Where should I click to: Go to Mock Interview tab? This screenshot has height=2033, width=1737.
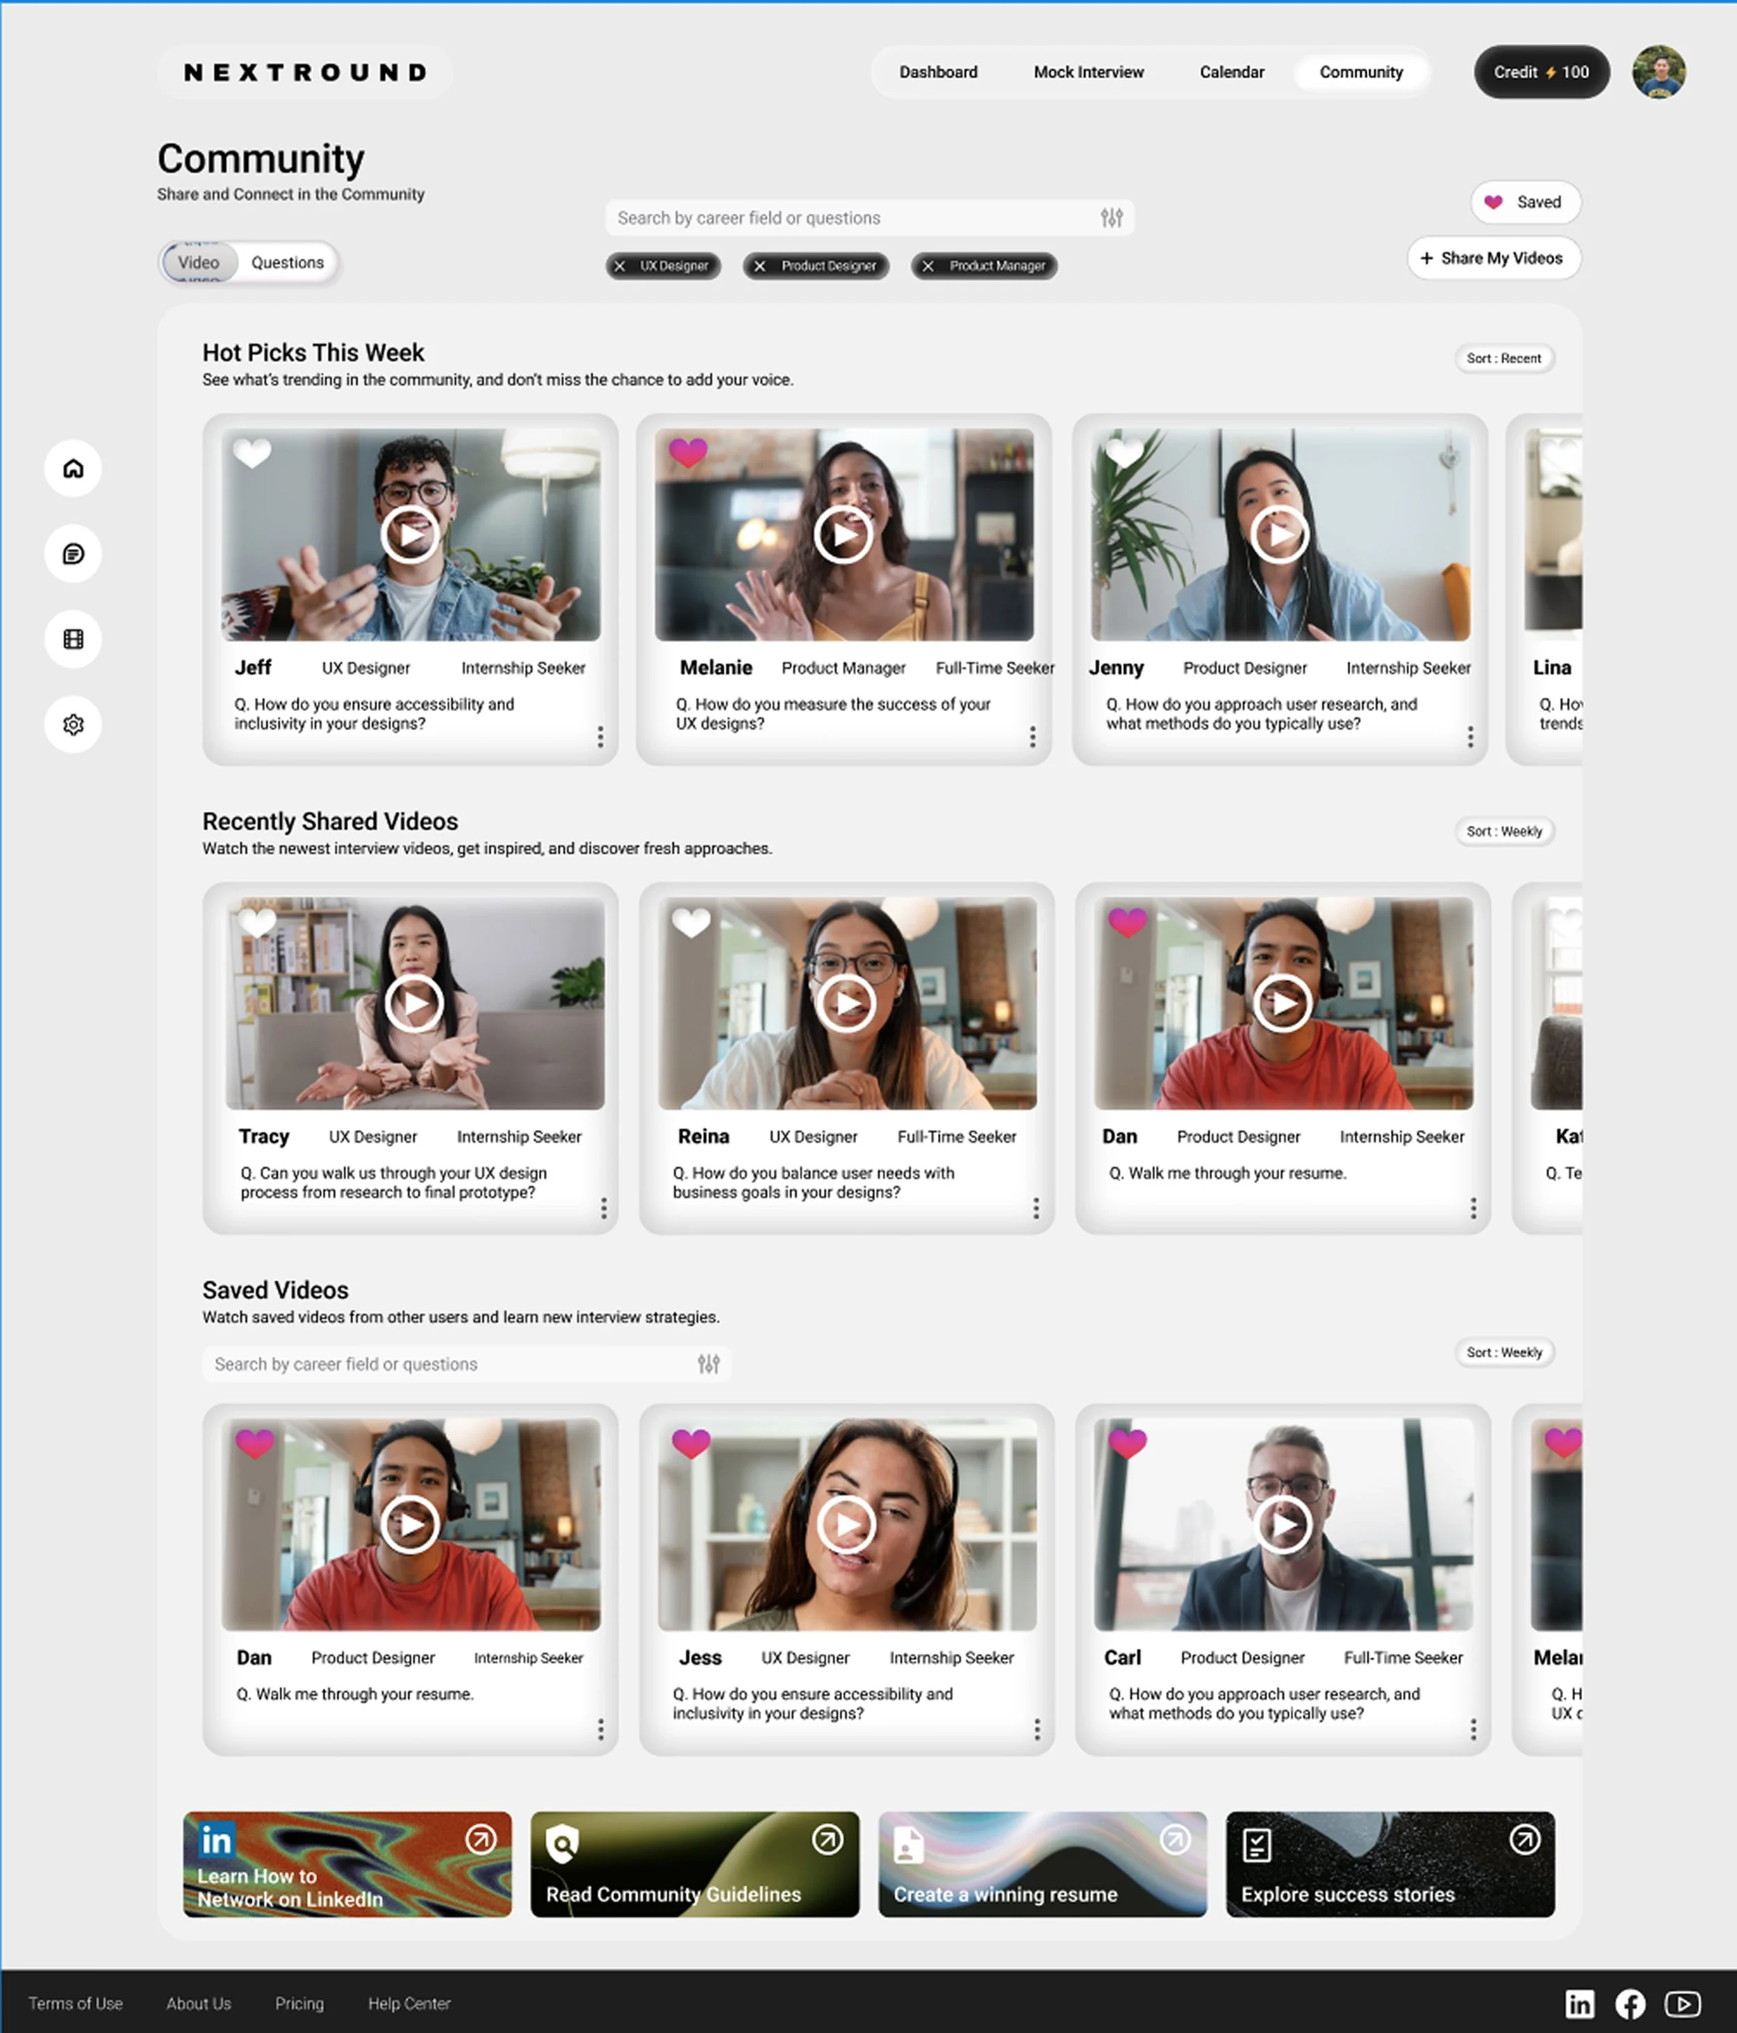pos(1087,72)
